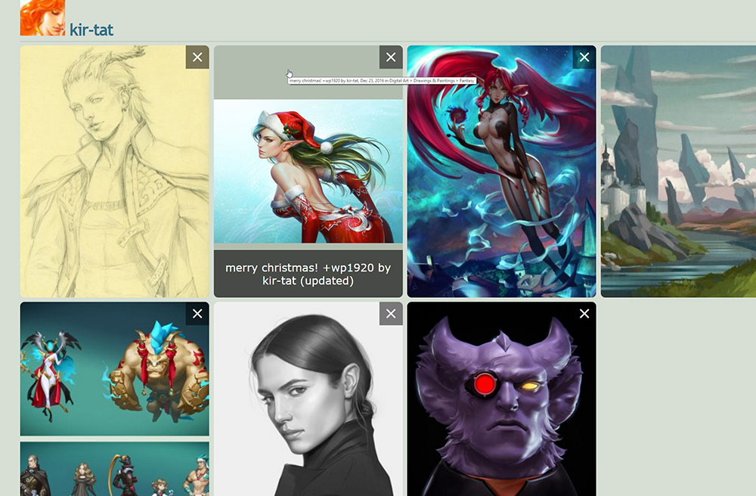Open the red-winged demon girl artwork

point(501,172)
